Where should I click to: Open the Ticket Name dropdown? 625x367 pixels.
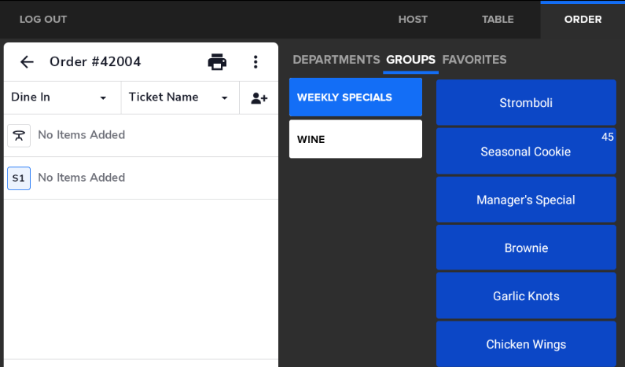pyautogui.click(x=180, y=97)
